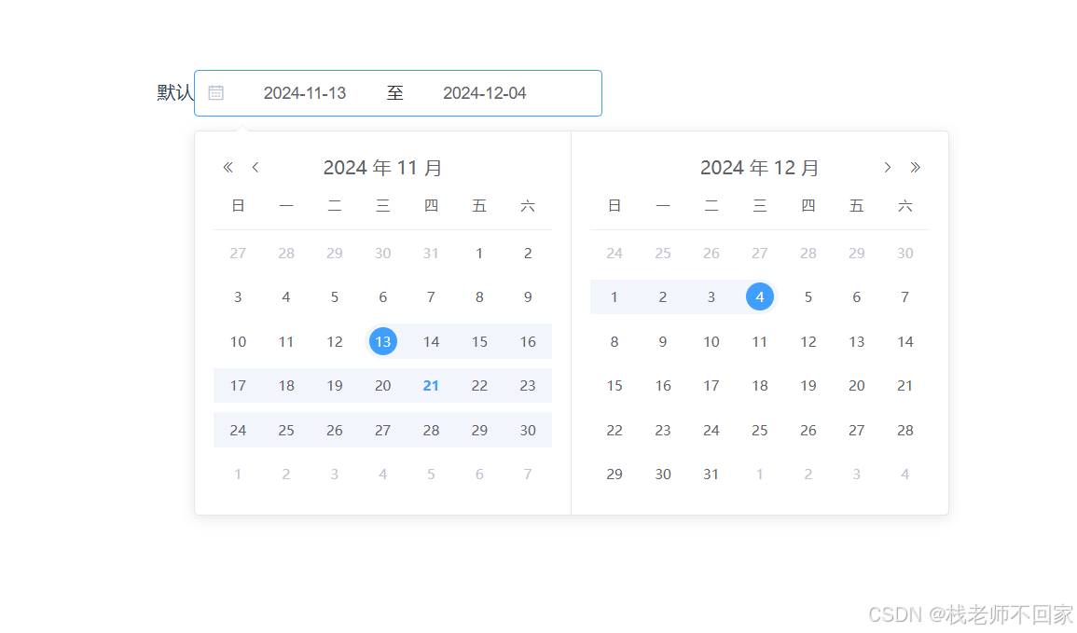Click the single right arrow for next month
This screenshot has height=633, width=1077.
(887, 167)
